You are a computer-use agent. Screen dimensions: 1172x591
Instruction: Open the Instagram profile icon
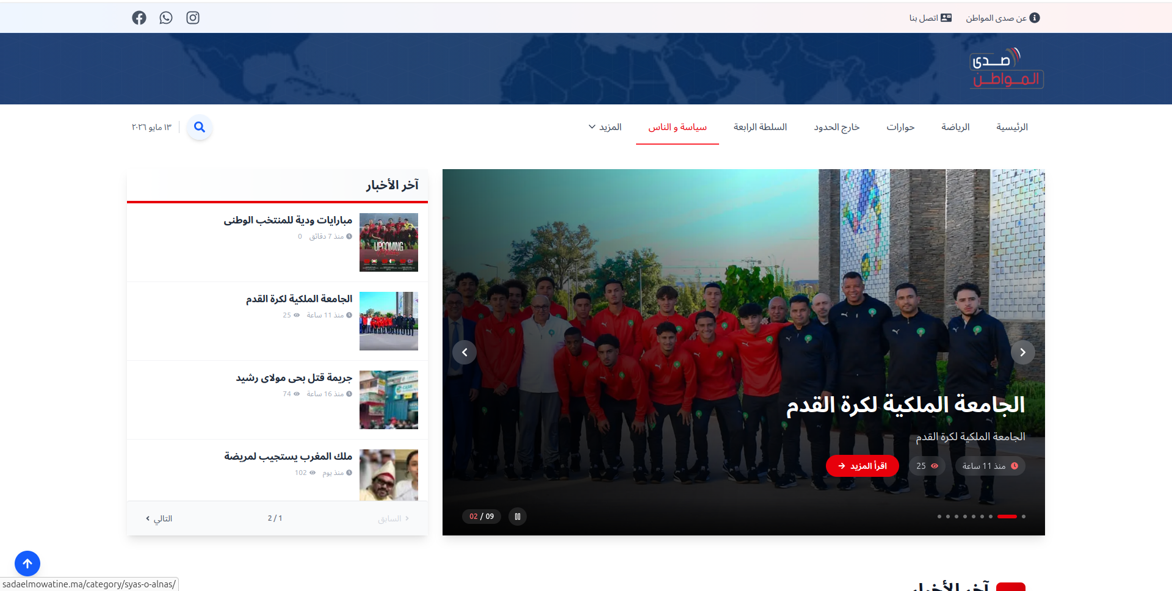tap(193, 18)
